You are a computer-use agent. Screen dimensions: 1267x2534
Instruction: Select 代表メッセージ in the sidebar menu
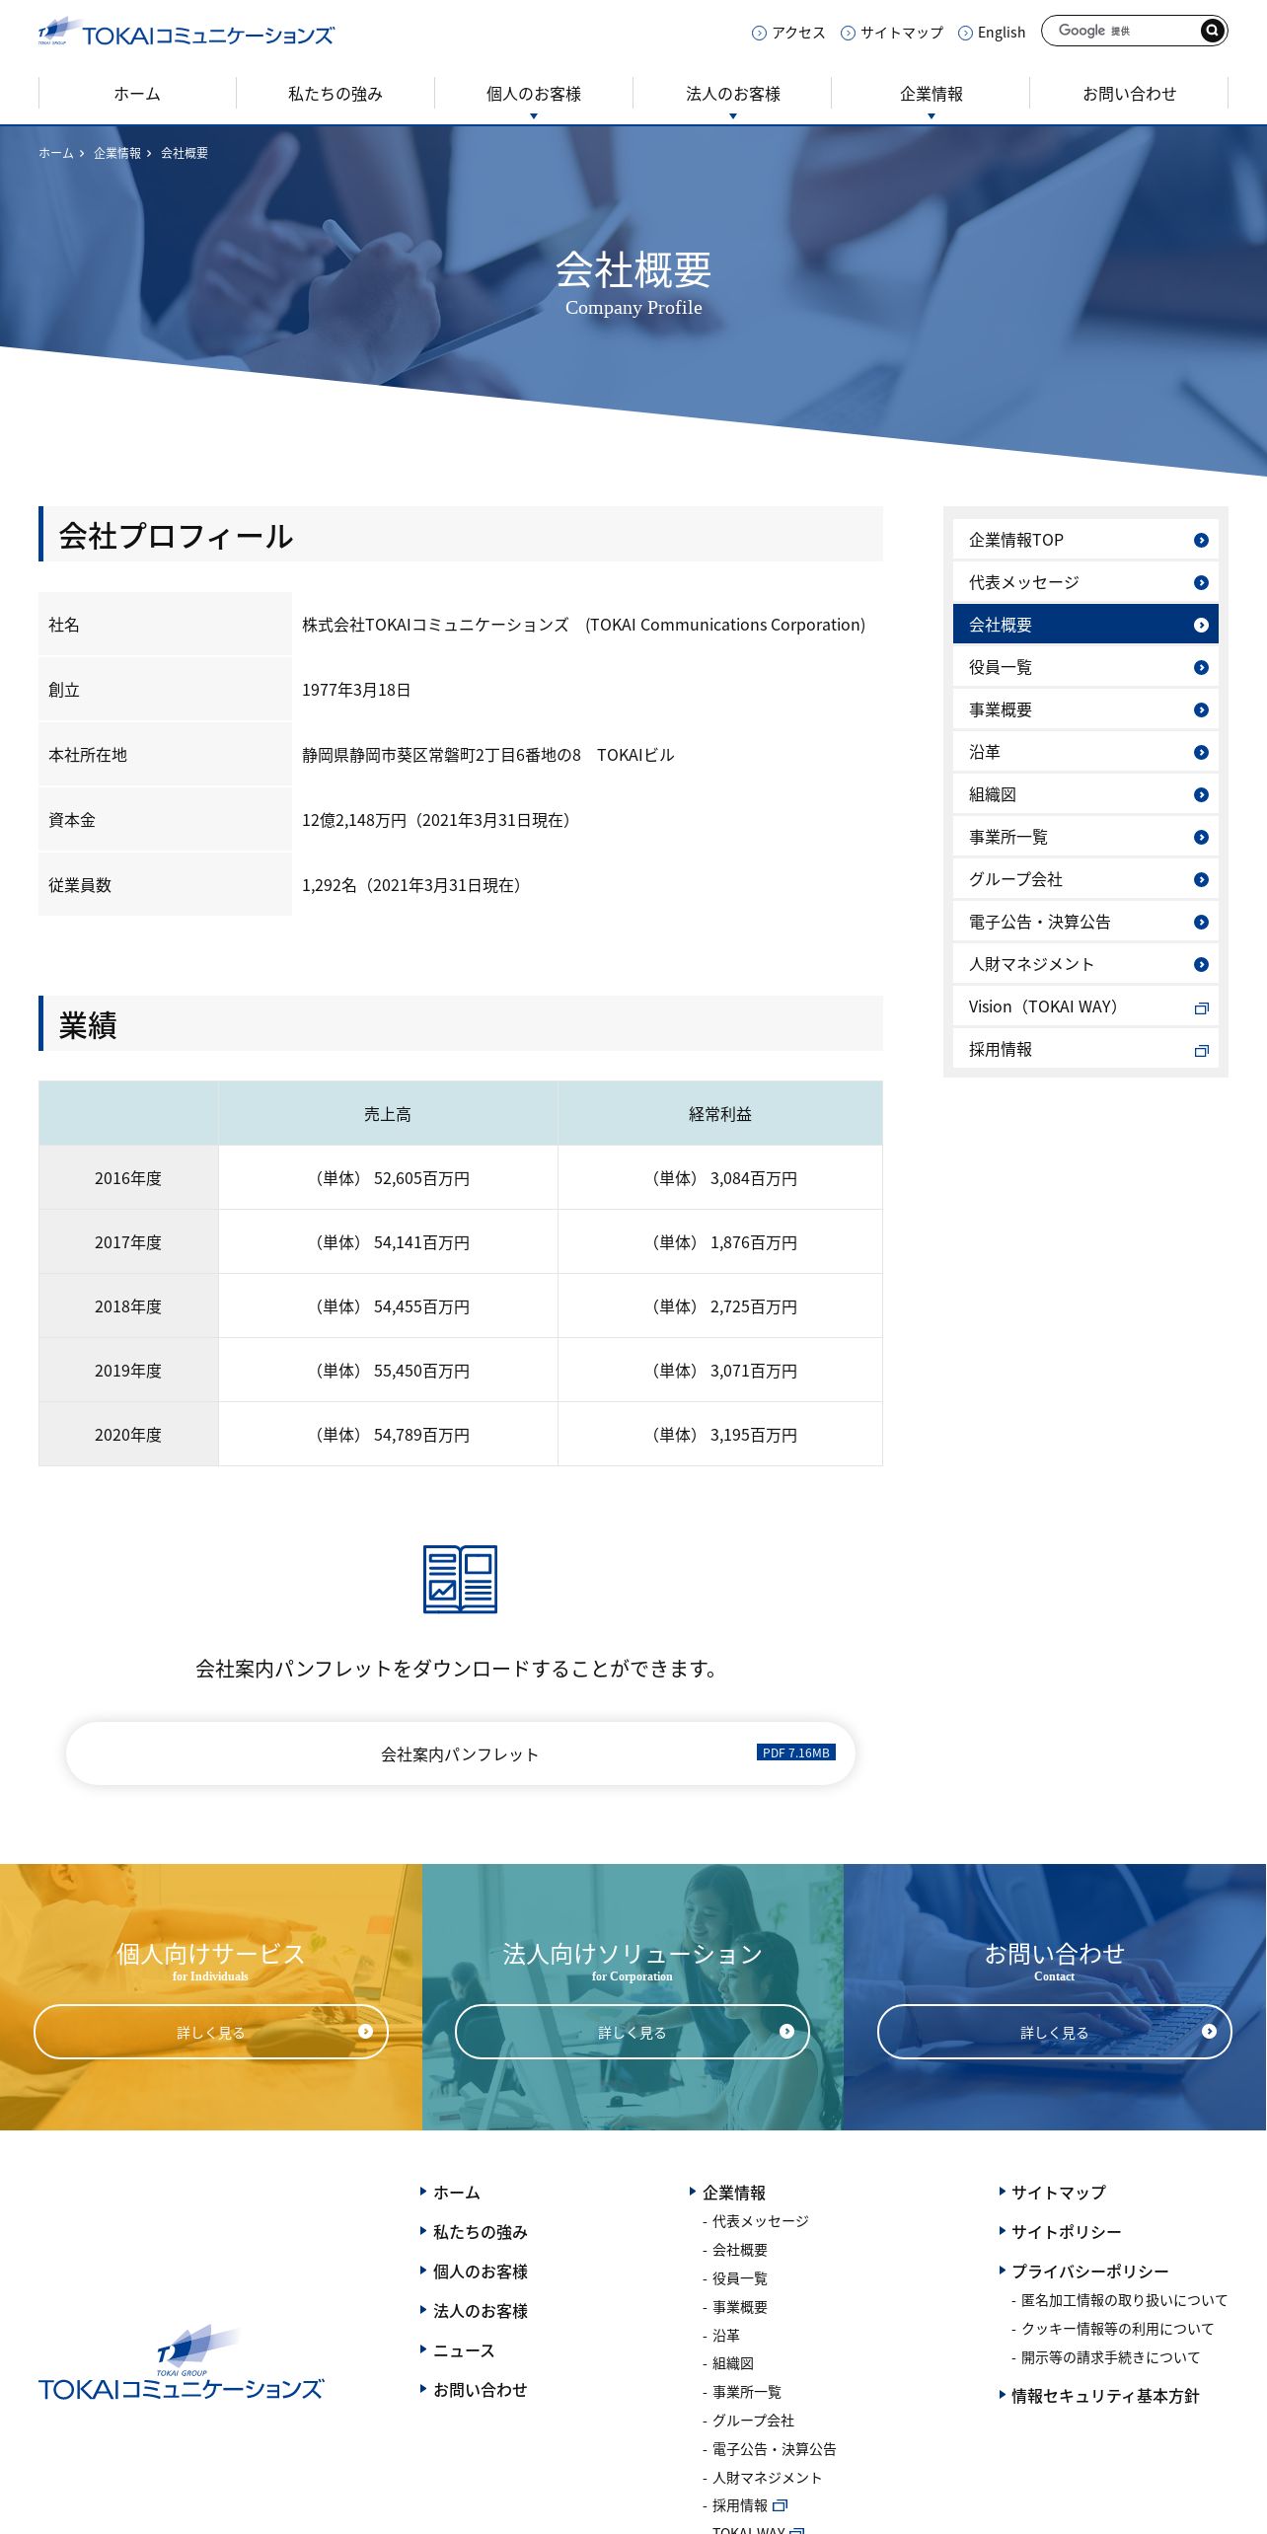click(1085, 582)
